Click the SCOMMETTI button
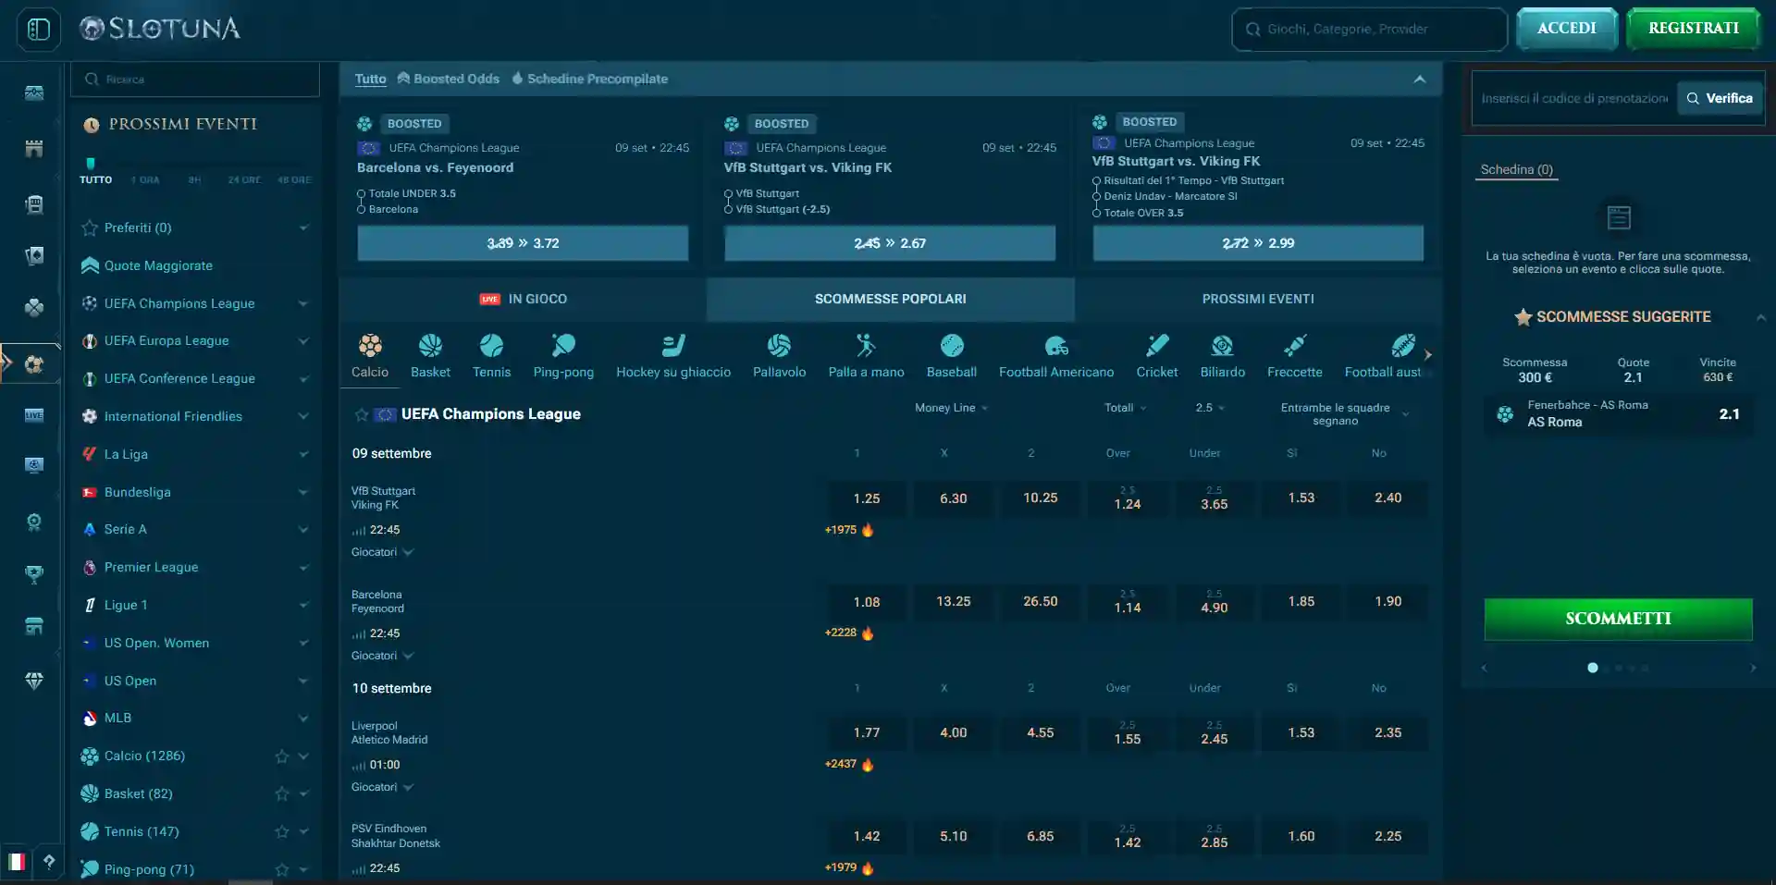 (x=1618, y=619)
